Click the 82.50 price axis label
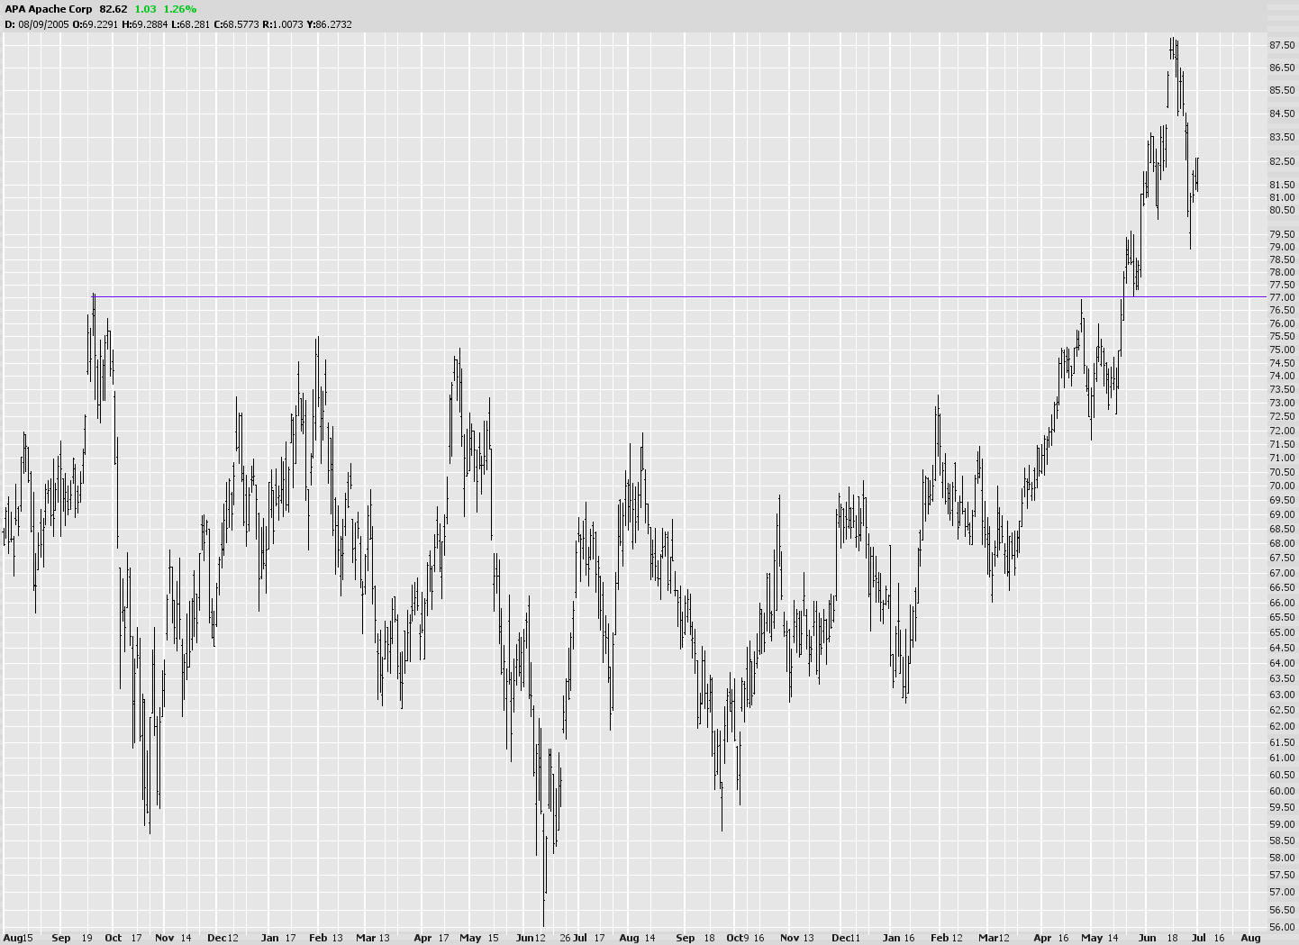 click(1282, 161)
